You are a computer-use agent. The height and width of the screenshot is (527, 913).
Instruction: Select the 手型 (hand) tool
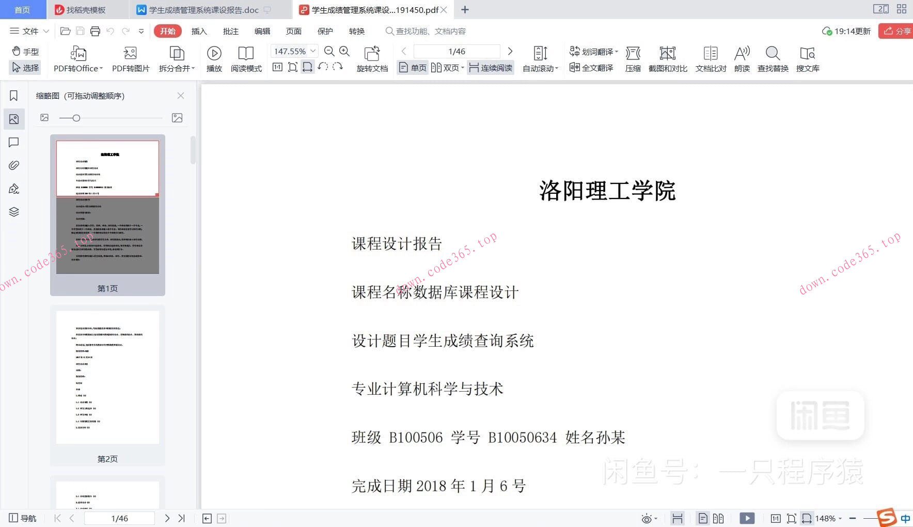click(x=25, y=51)
